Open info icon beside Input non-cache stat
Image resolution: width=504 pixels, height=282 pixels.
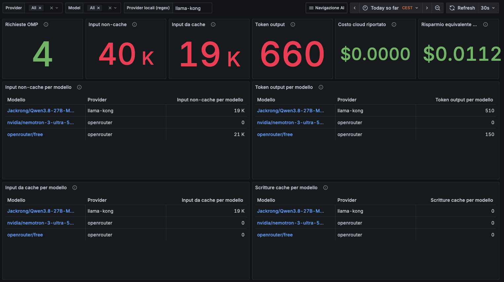[135, 24]
